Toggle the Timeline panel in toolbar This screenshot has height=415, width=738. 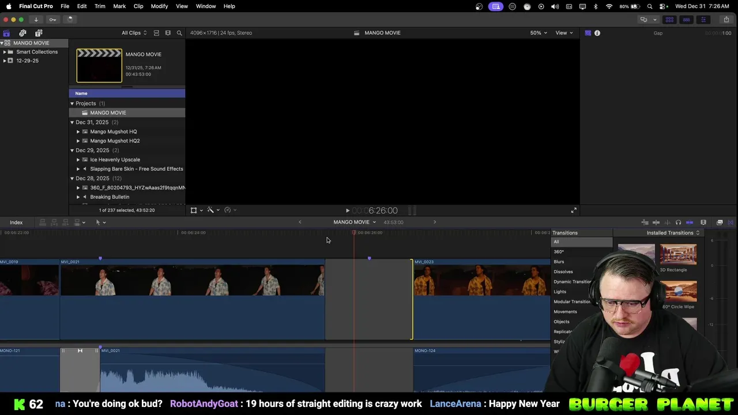pos(686,20)
